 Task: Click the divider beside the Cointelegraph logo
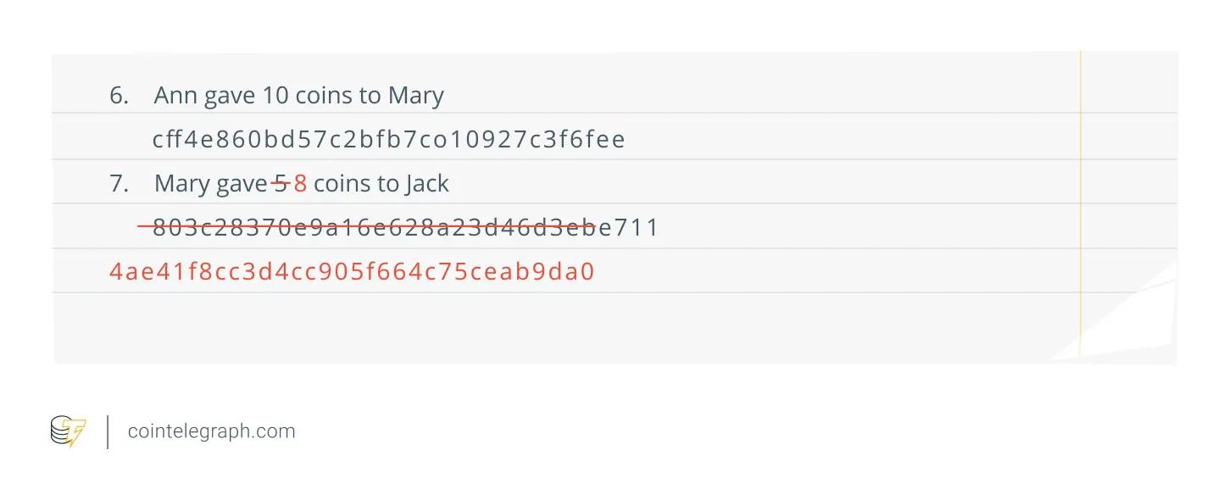108,431
